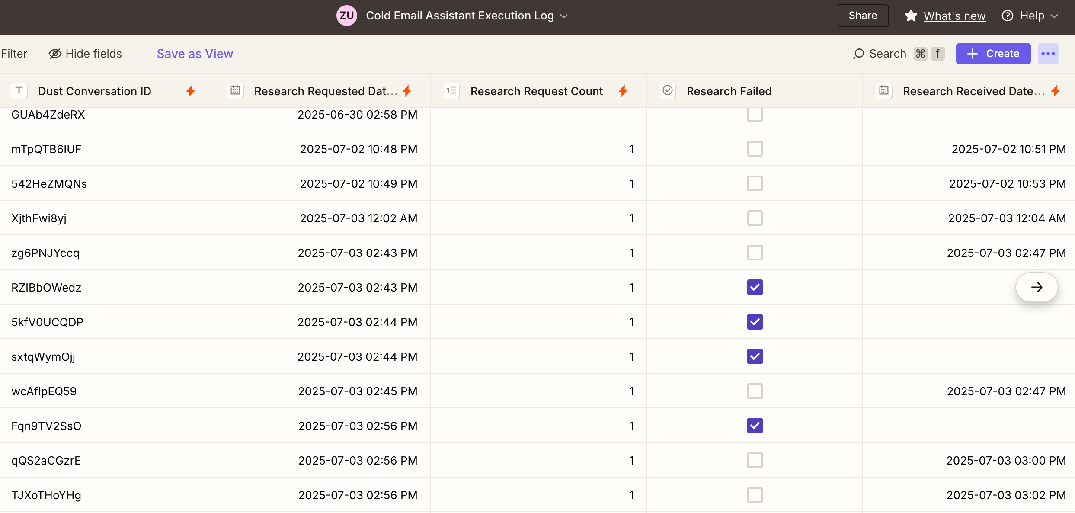1075x513 pixels.
Task: Click the Share button
Action: 862,16
